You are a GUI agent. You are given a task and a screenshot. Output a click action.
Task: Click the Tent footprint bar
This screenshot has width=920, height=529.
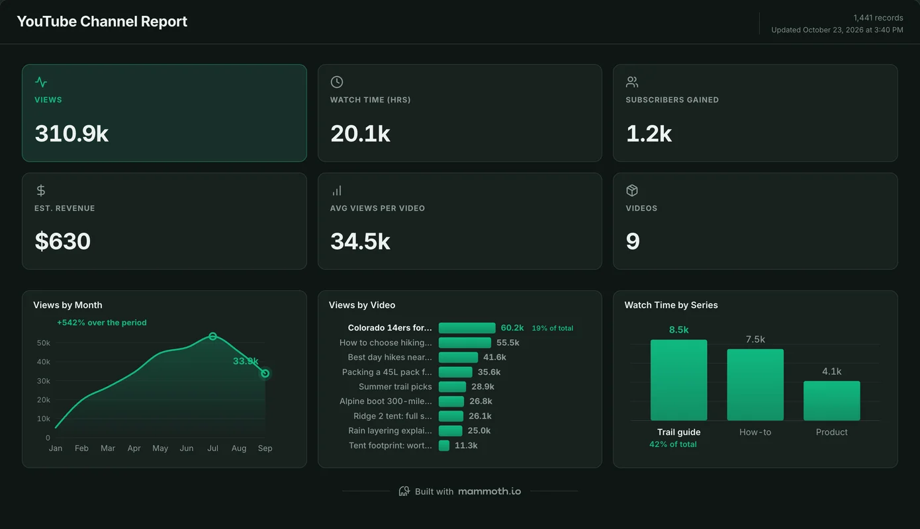click(444, 446)
